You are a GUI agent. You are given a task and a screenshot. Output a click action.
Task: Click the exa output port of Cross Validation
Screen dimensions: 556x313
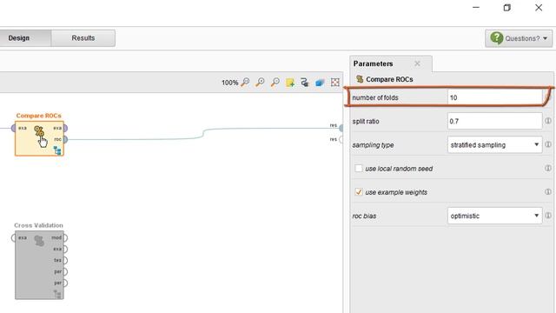[x=65, y=250]
